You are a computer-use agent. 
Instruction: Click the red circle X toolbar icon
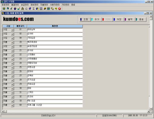[60, 9]
